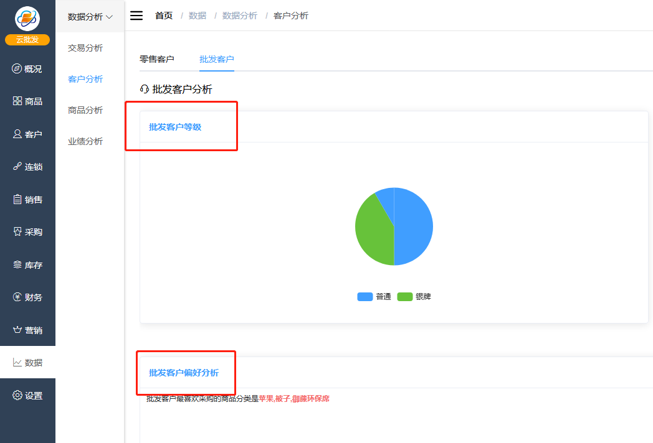This screenshot has height=443, width=653.
Task: Switch to the 零售客户 tab
Action: 156,59
